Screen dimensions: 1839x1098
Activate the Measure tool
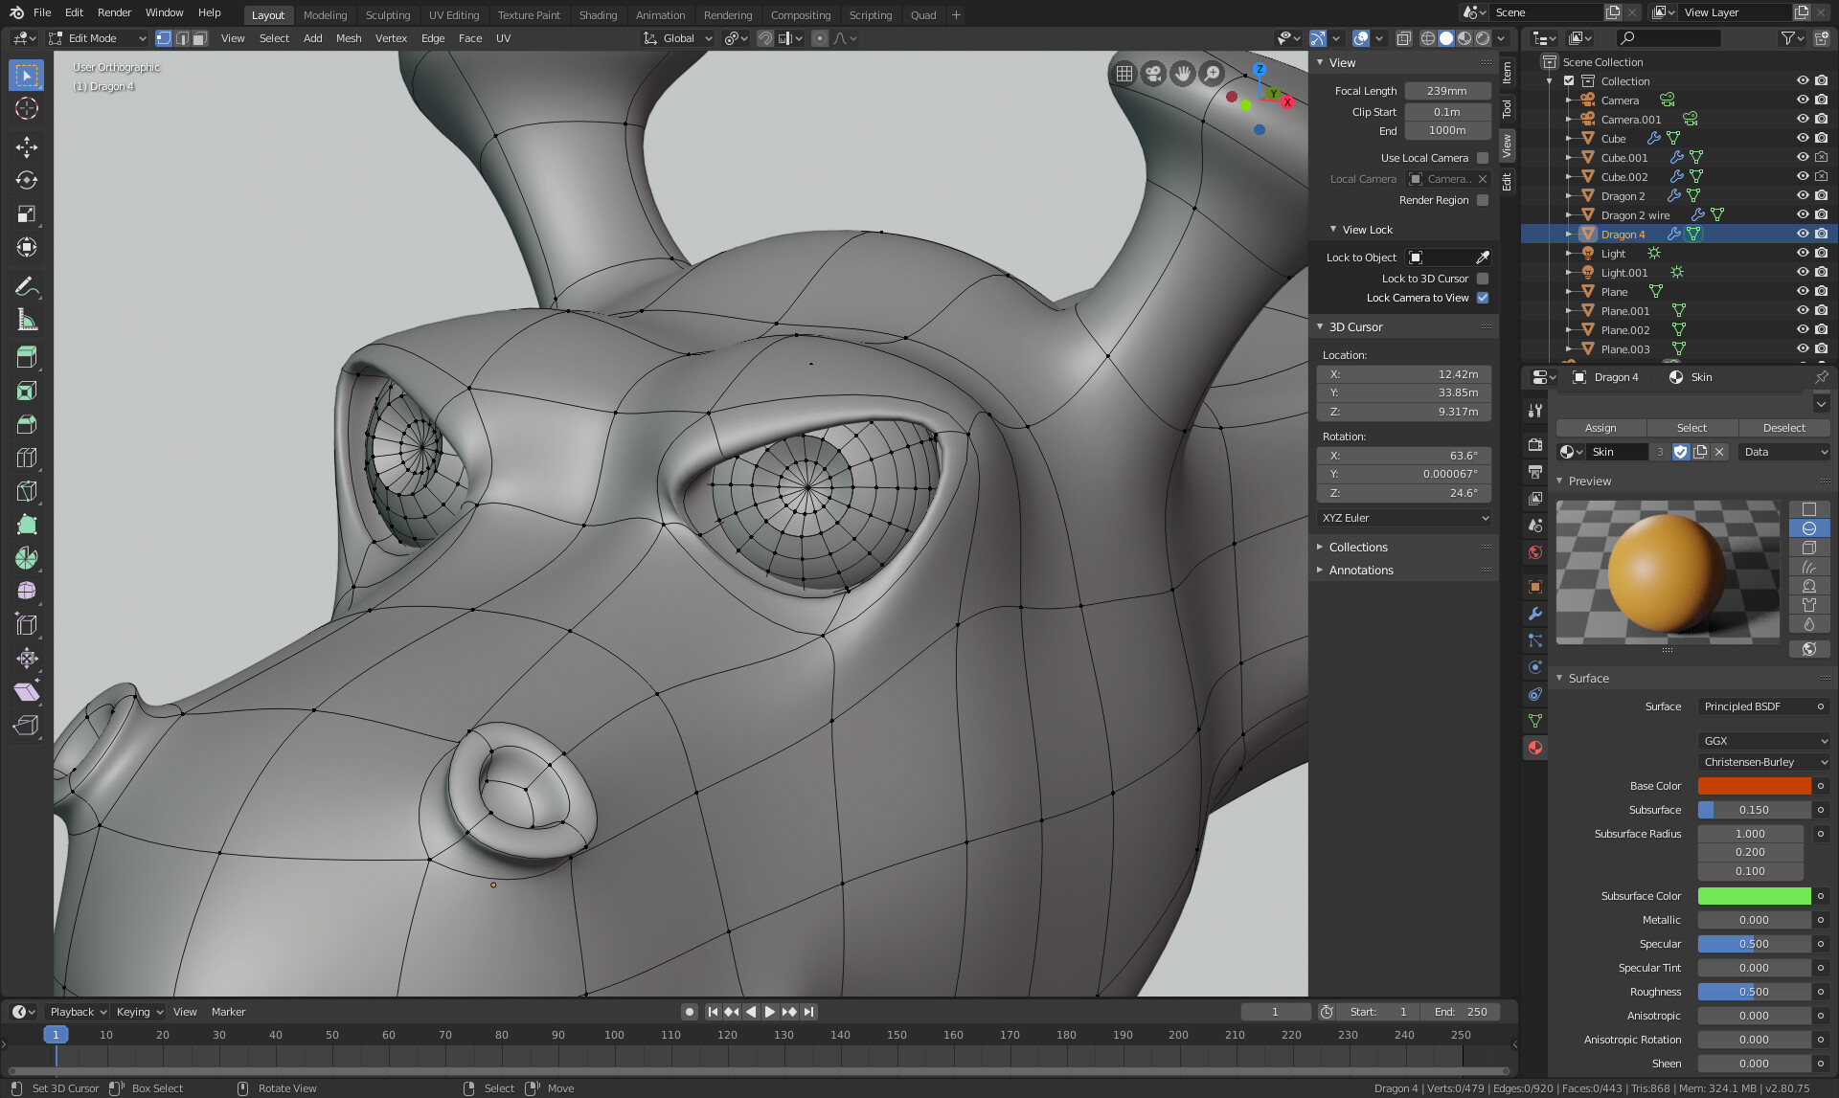point(26,321)
